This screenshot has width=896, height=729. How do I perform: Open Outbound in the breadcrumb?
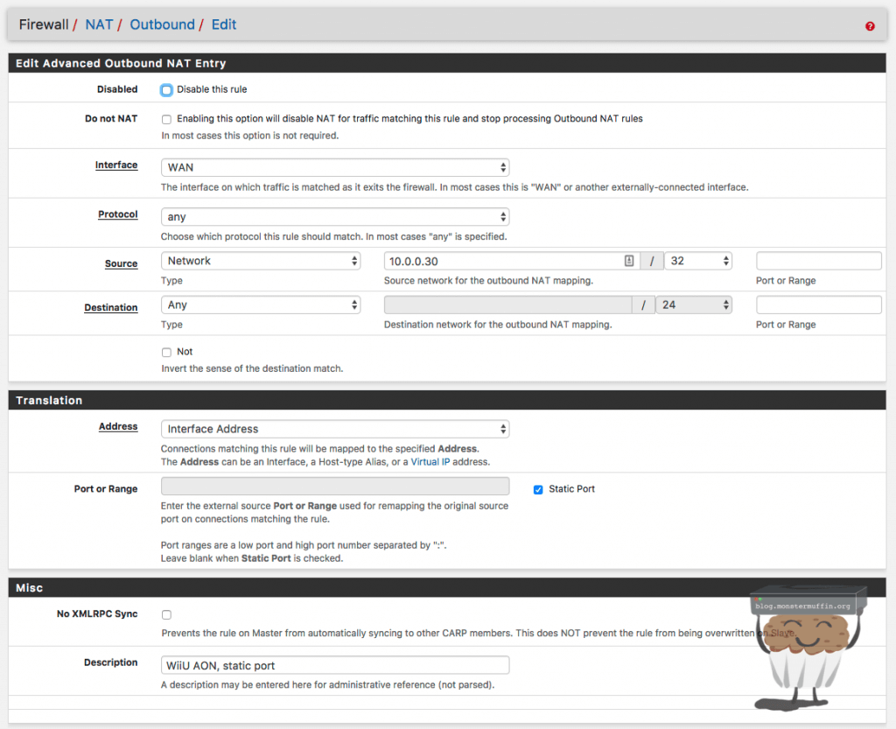coord(162,25)
